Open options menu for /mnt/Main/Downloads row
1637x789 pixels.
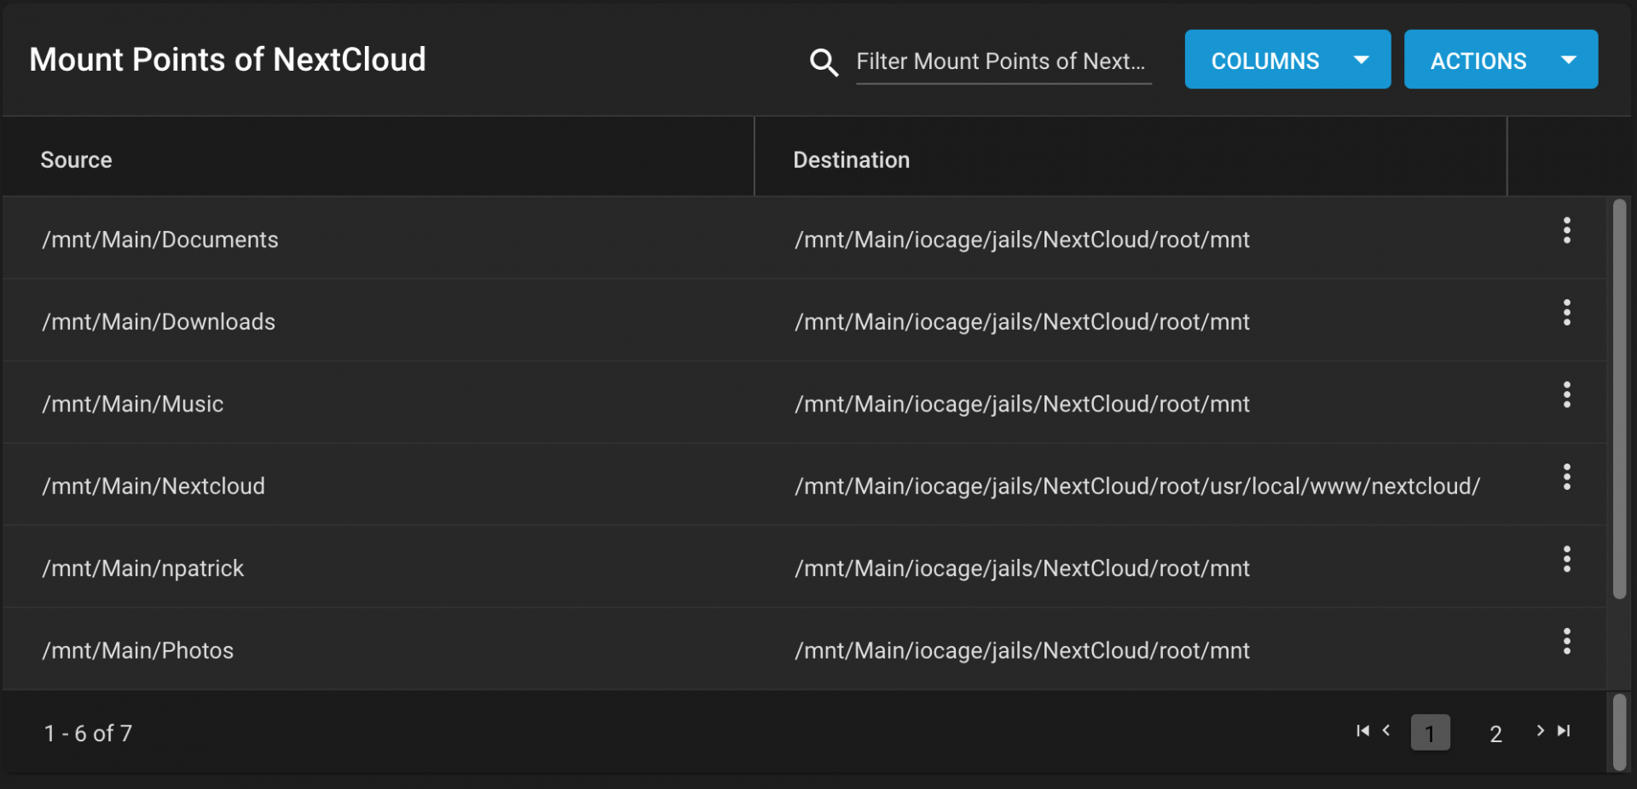tap(1566, 313)
